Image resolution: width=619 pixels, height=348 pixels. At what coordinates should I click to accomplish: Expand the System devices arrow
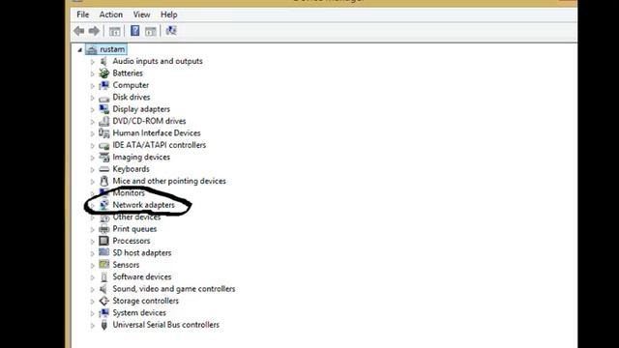[93, 313]
